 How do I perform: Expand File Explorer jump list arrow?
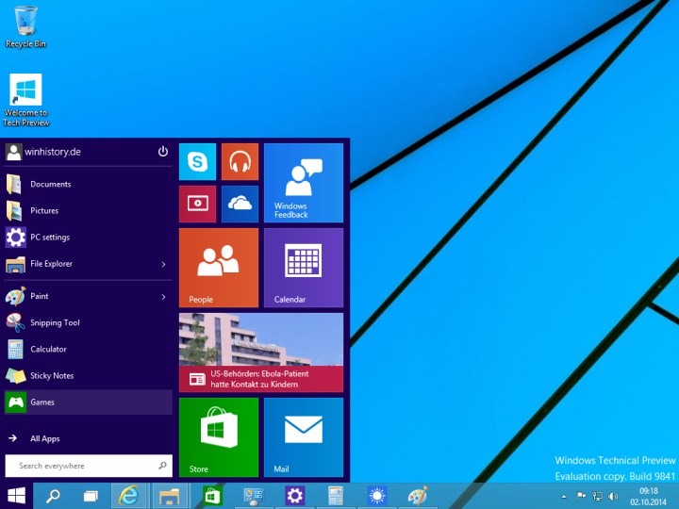click(x=164, y=264)
